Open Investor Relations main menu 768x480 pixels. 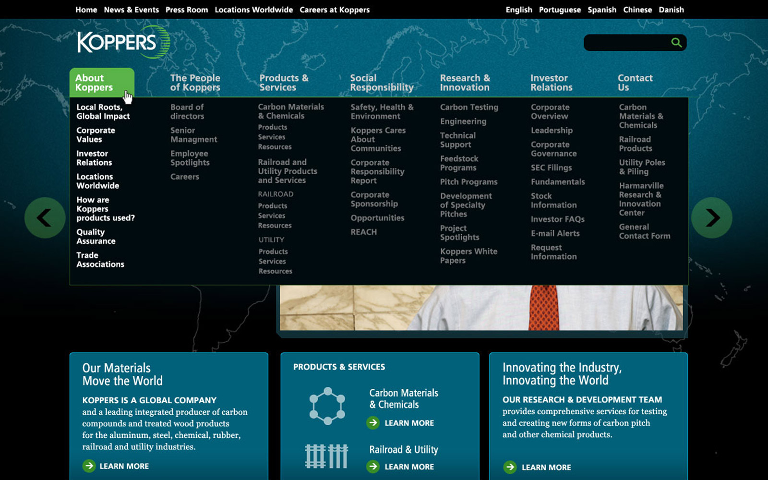(551, 83)
